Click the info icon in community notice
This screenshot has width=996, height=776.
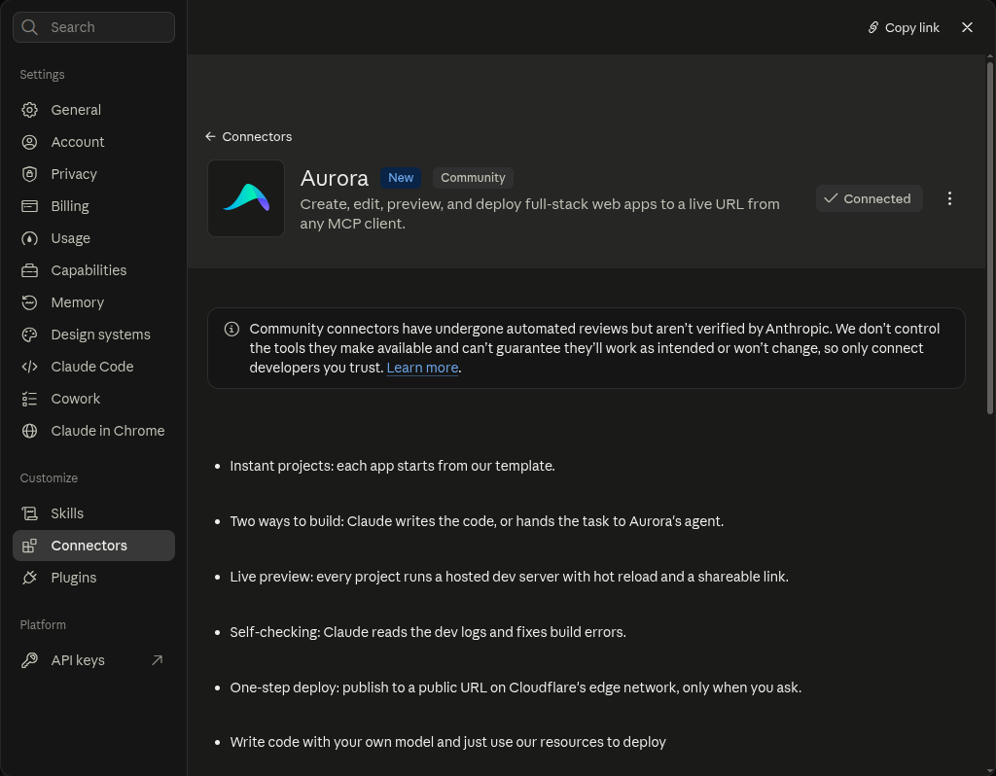(x=231, y=329)
